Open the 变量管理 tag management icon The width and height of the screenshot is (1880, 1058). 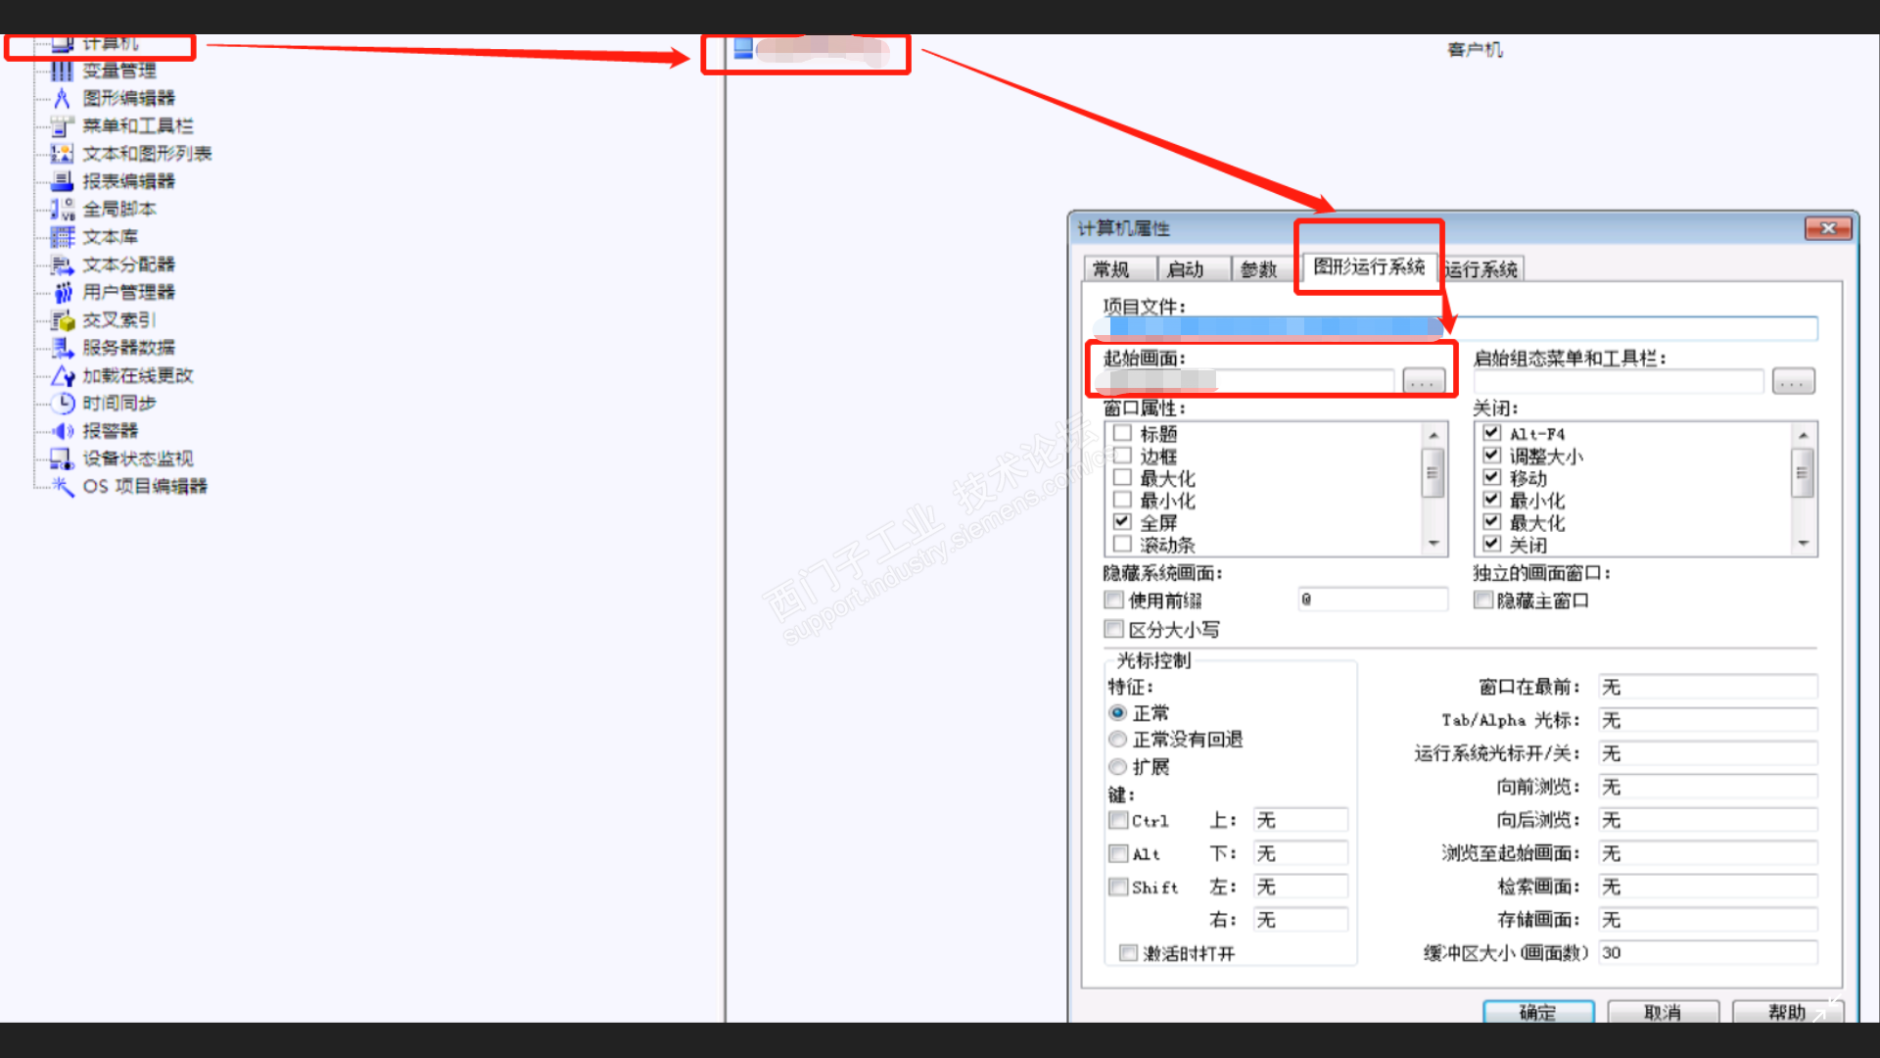(62, 71)
